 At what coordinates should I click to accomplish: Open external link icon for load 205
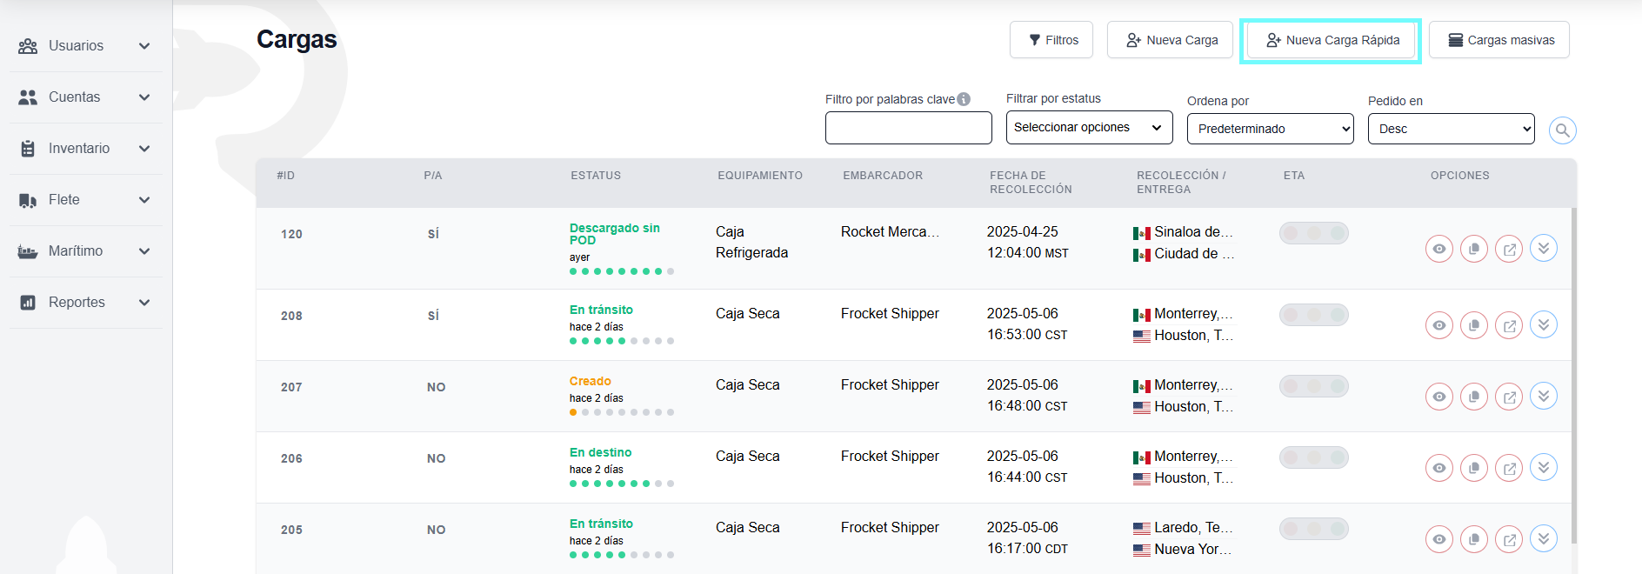pos(1509,539)
